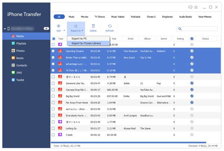Switch to the Movies tab
Screen dimensions: 224x151
tap(84, 17)
